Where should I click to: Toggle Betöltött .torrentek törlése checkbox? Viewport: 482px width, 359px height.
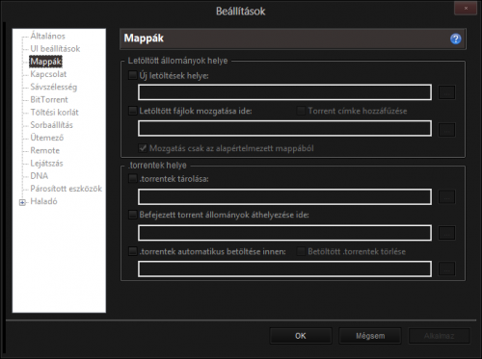(x=301, y=251)
